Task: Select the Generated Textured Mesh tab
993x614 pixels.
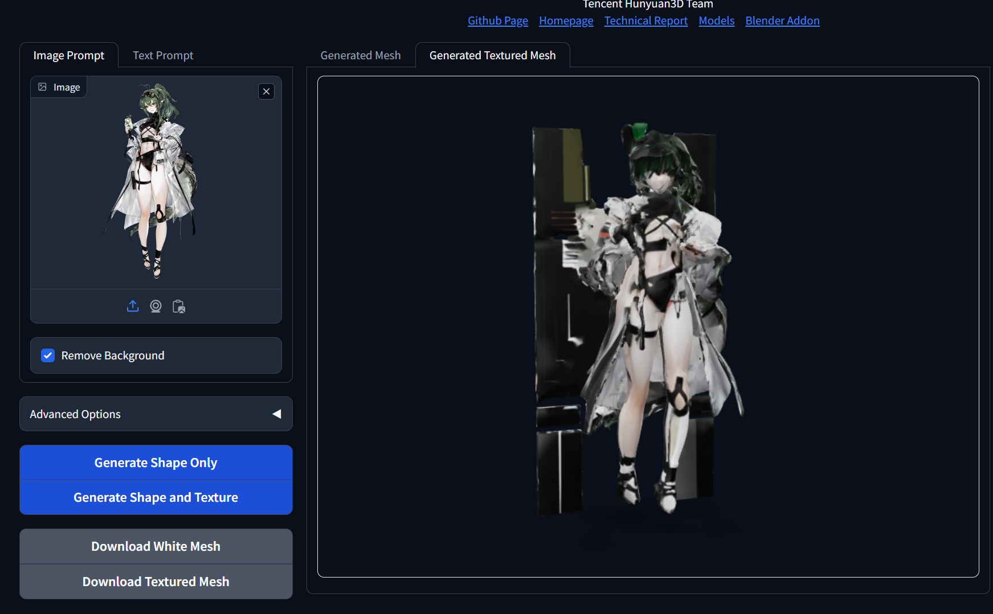Action: pyautogui.click(x=493, y=55)
